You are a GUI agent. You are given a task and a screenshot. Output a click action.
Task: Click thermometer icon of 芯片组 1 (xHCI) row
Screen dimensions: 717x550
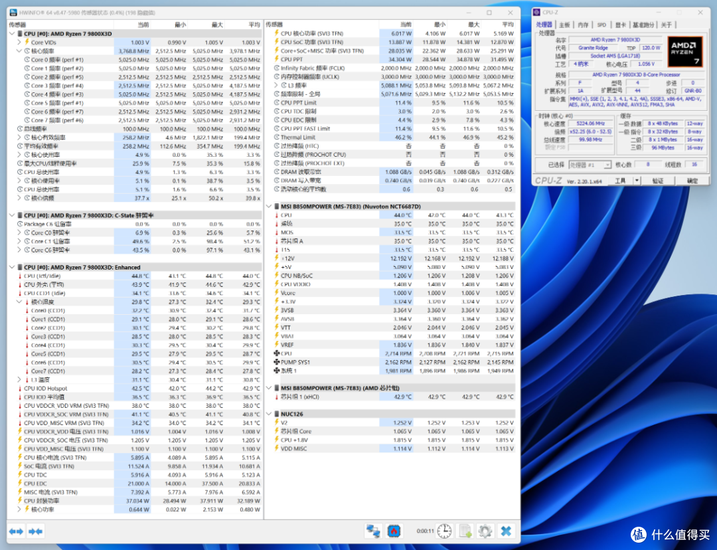pyautogui.click(x=277, y=397)
